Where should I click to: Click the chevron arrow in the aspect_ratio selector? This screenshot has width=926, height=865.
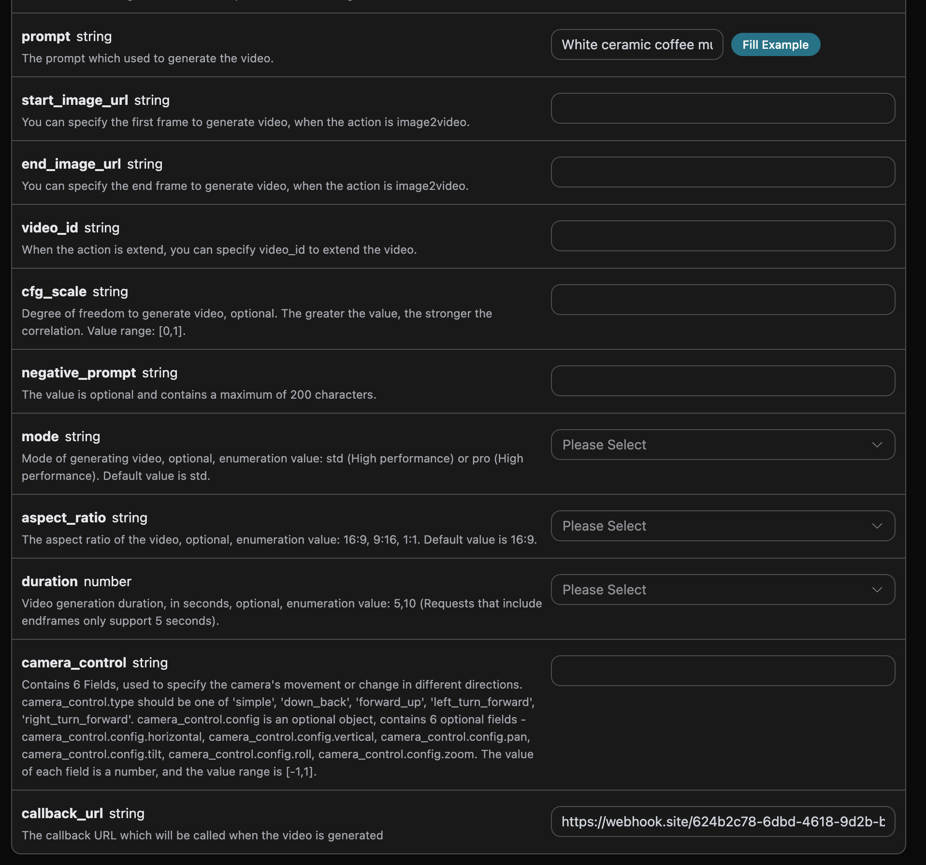click(877, 526)
